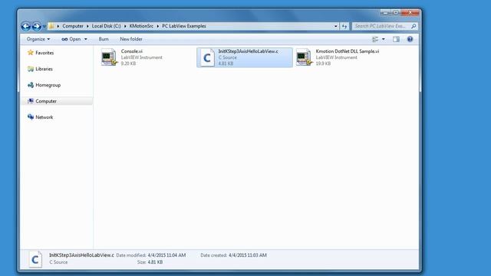Viewport: 491px width, 276px height.
Task: Create a New folder
Action: click(x=131, y=39)
